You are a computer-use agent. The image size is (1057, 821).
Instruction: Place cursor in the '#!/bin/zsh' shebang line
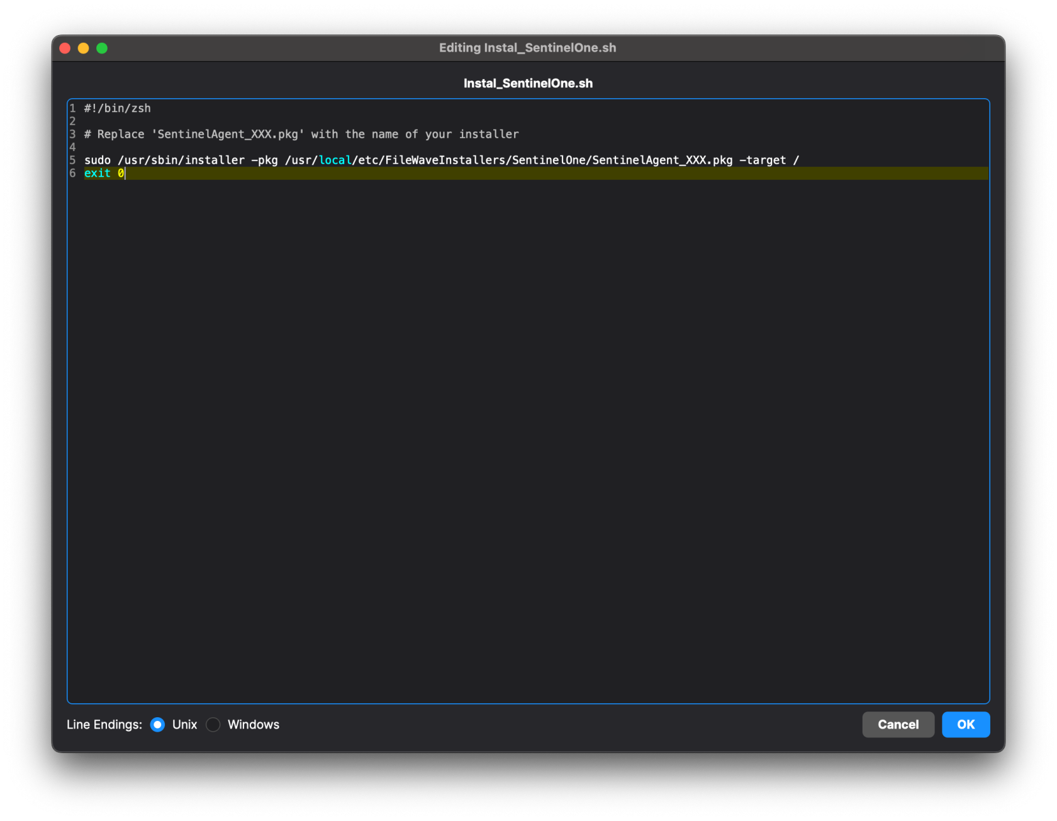[118, 108]
